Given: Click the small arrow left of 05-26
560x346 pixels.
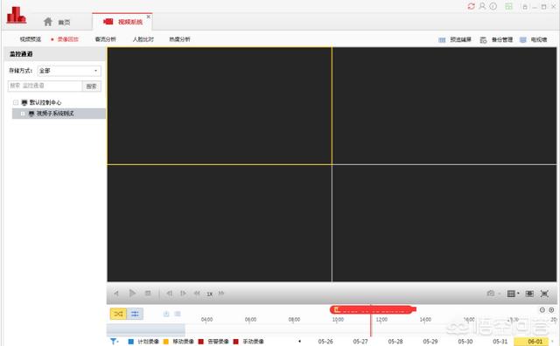Looking at the screenshot, I should (299, 341).
